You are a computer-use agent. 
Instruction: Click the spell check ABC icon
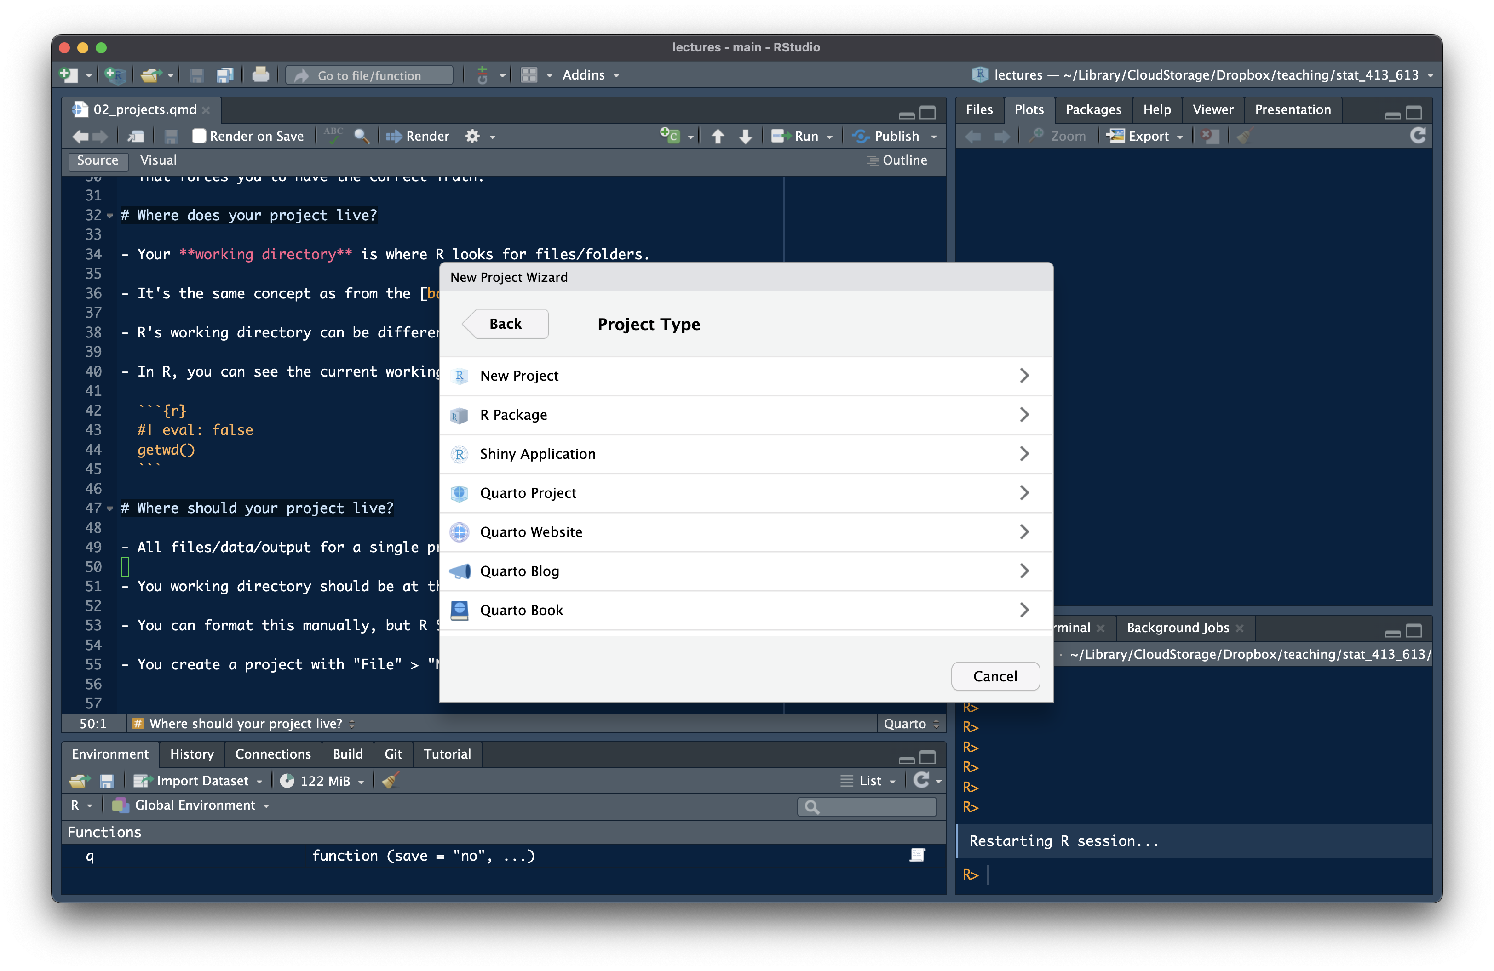(x=333, y=135)
